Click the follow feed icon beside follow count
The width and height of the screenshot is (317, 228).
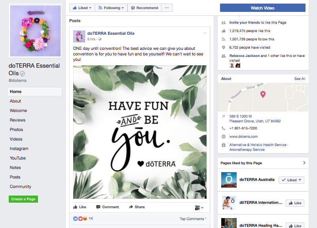coord(223,39)
